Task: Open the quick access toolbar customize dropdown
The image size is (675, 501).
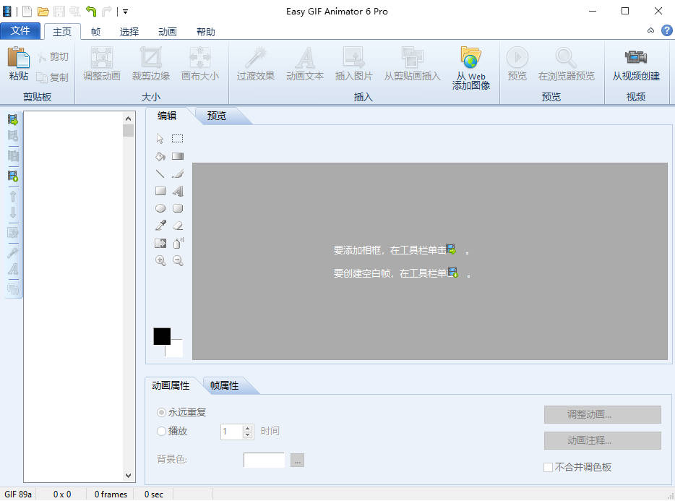Action: coord(125,12)
